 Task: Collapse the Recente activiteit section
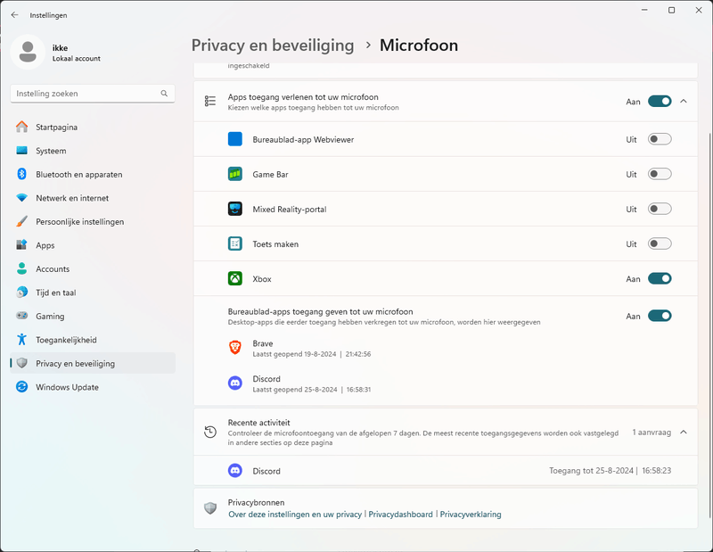pos(684,432)
